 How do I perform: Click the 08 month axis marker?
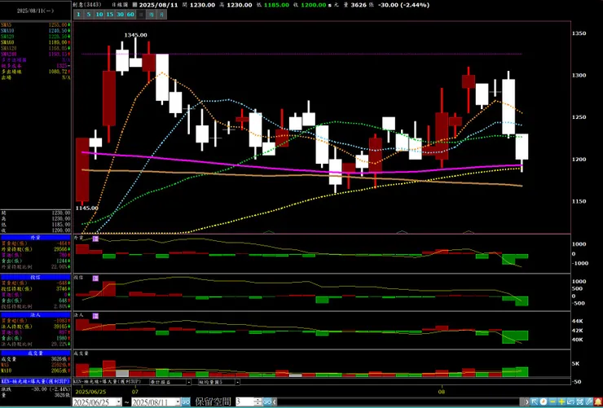click(442, 393)
